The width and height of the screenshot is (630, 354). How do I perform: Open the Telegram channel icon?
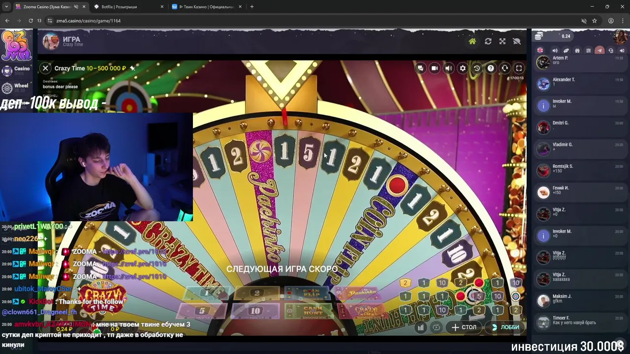pyautogui.click(x=599, y=51)
